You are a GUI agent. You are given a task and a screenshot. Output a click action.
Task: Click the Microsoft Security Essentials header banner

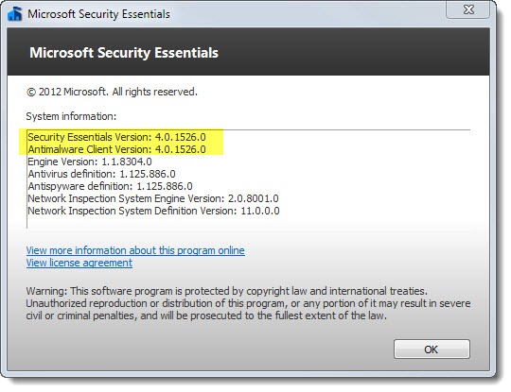(248, 52)
